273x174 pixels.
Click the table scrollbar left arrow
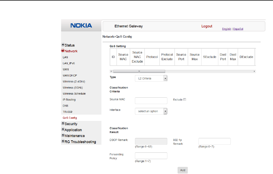pyautogui.click(x=111, y=71)
